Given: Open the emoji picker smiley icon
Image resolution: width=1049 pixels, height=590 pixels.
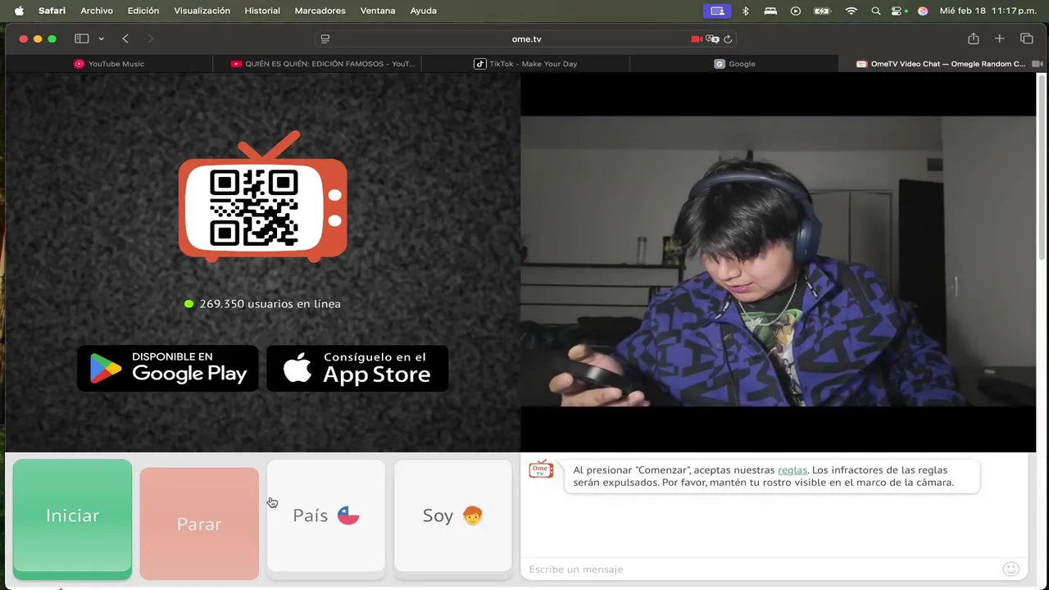Looking at the screenshot, I should [x=1010, y=569].
